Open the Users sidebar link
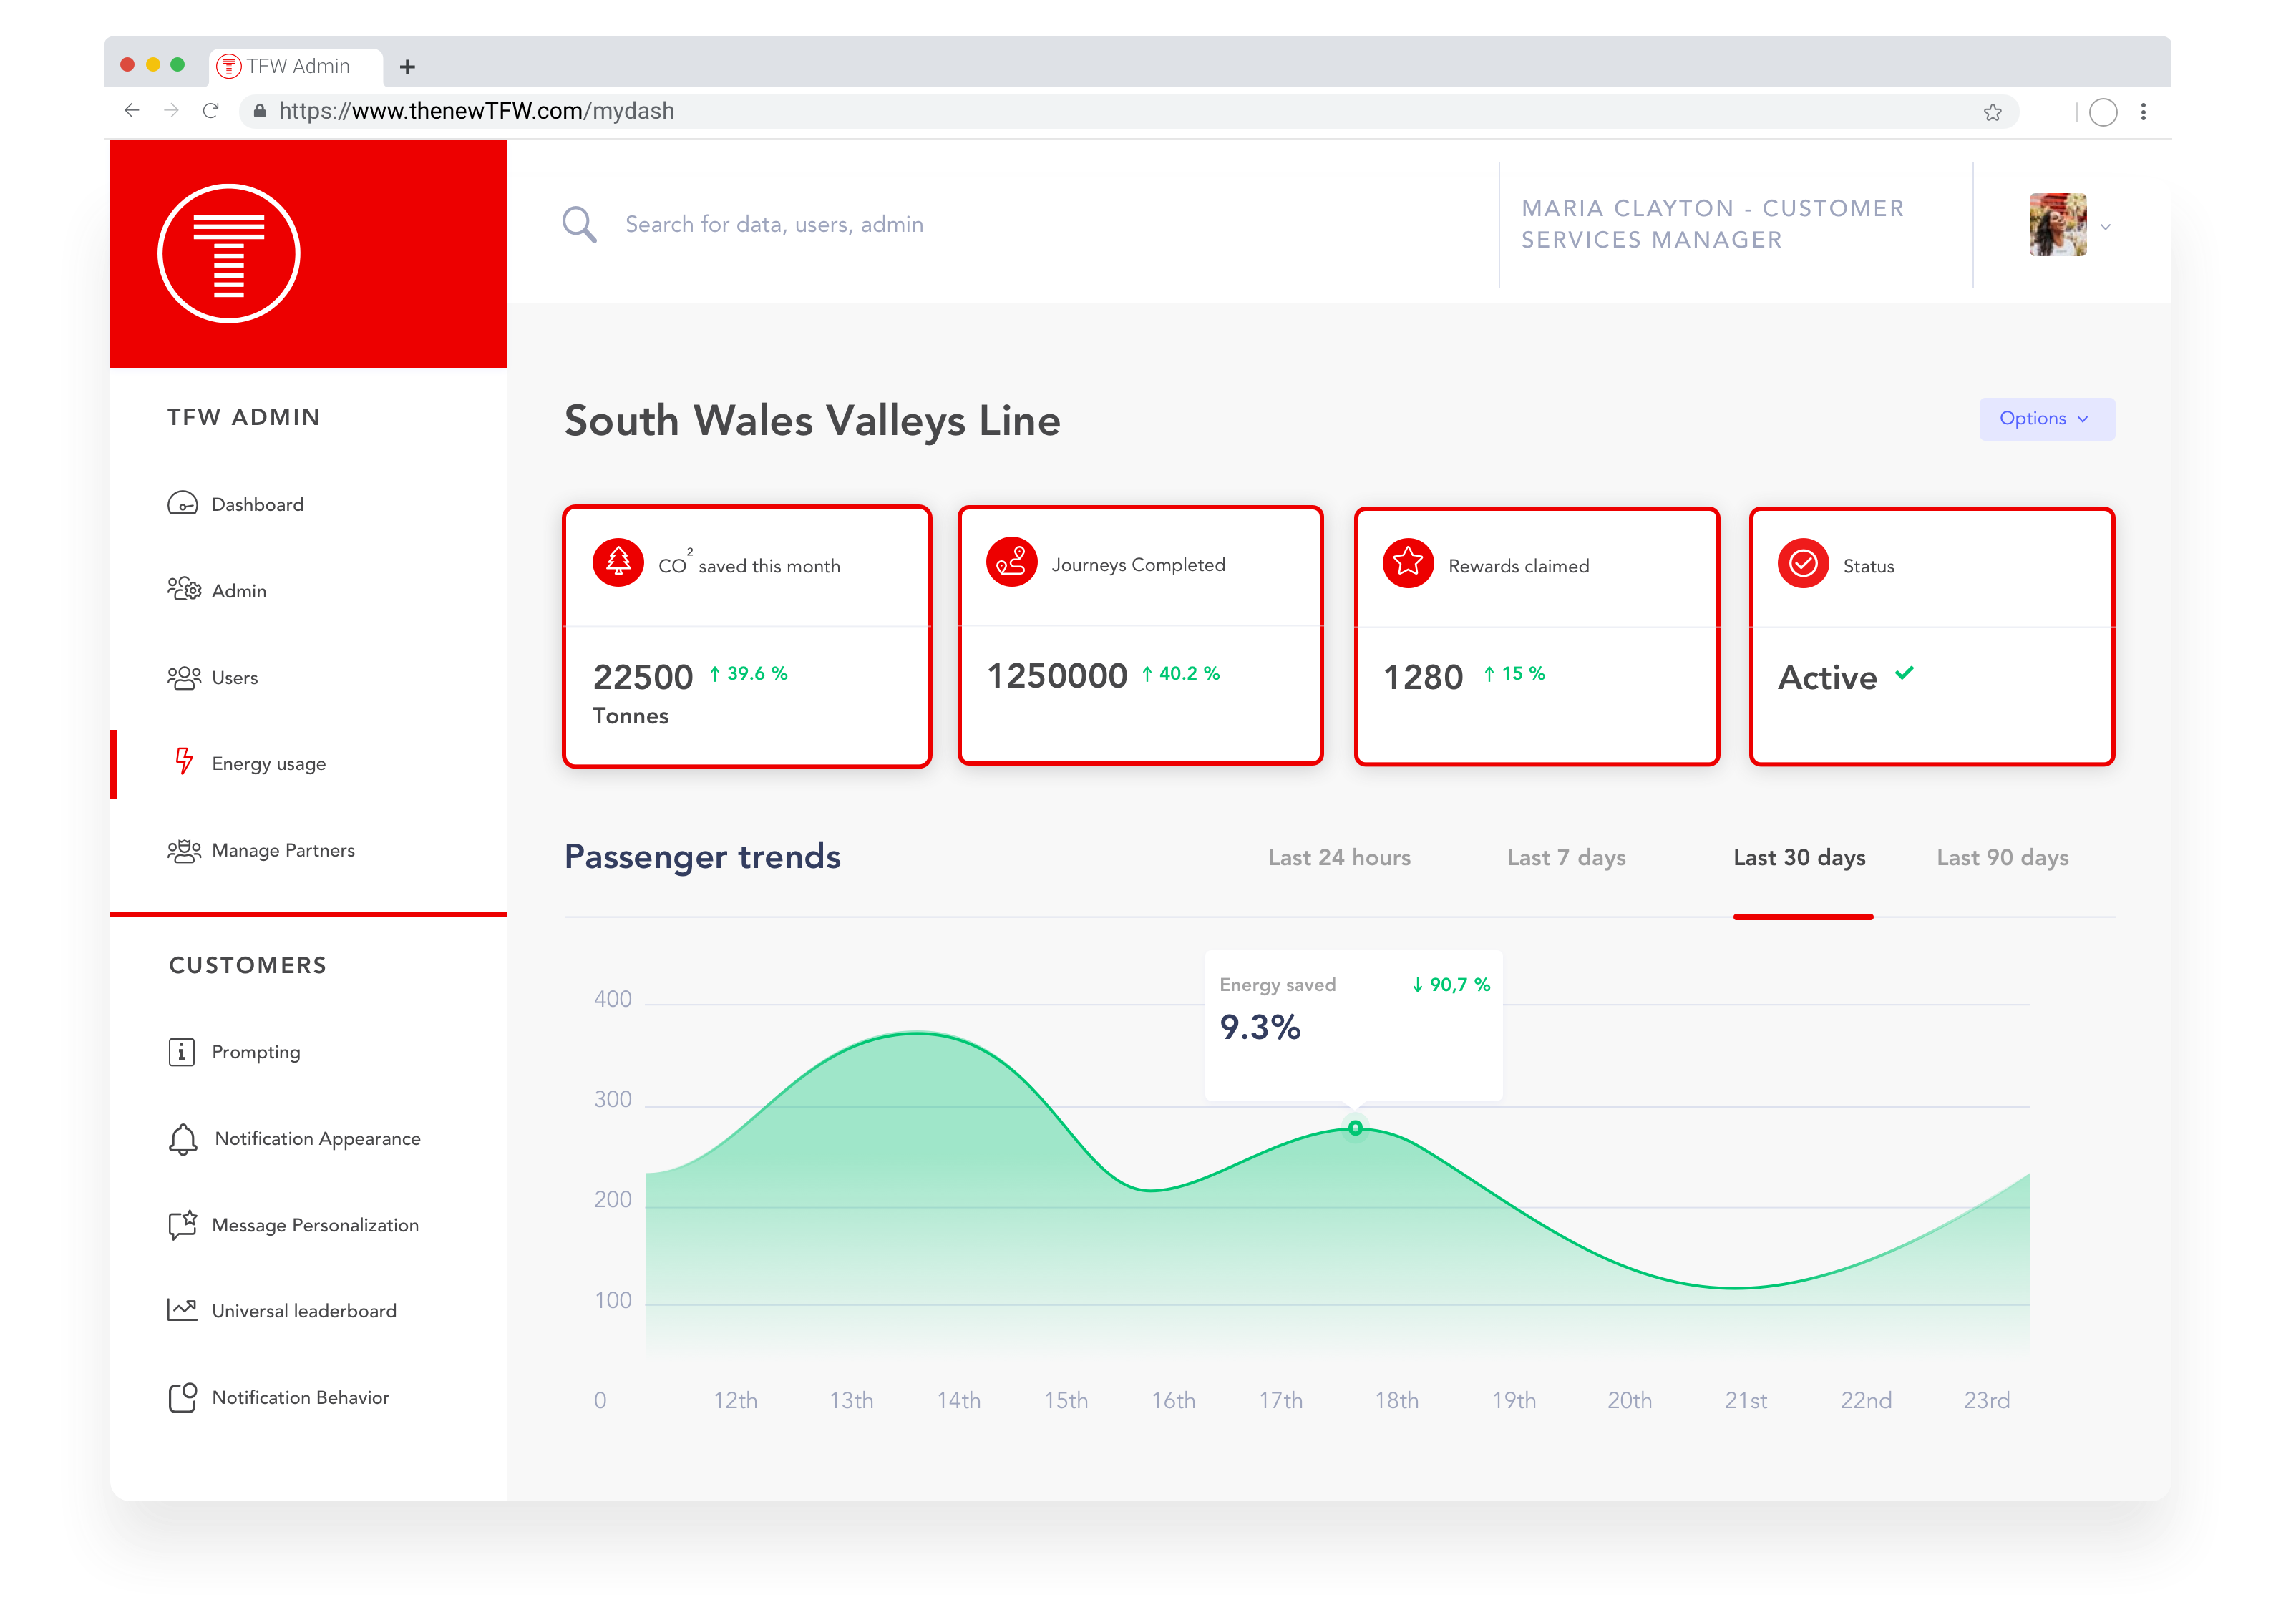This screenshot has height=1610, width=2296. [234, 678]
